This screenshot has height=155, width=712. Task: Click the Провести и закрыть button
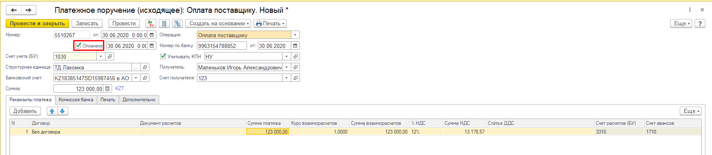tap(37, 24)
